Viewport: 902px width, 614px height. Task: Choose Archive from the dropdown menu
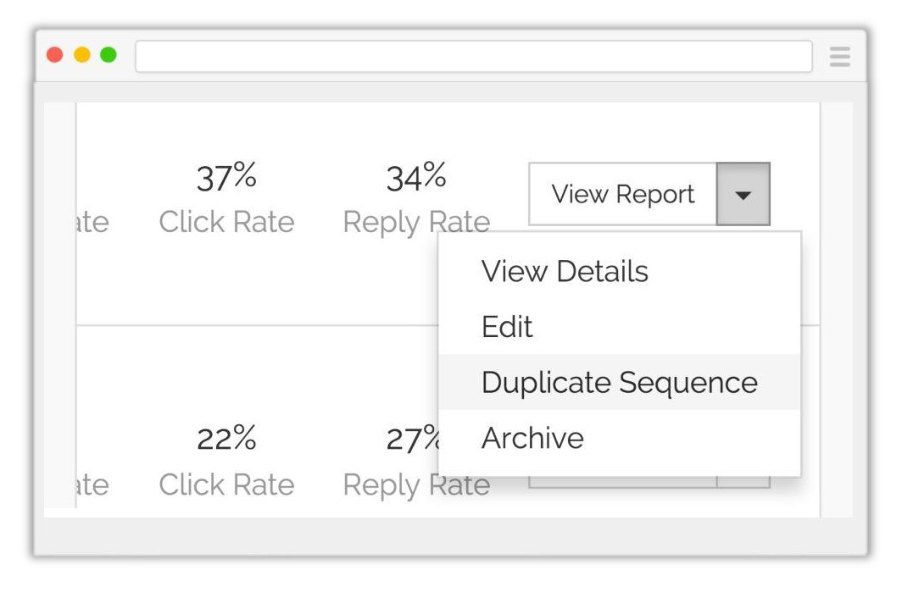pyautogui.click(x=532, y=438)
